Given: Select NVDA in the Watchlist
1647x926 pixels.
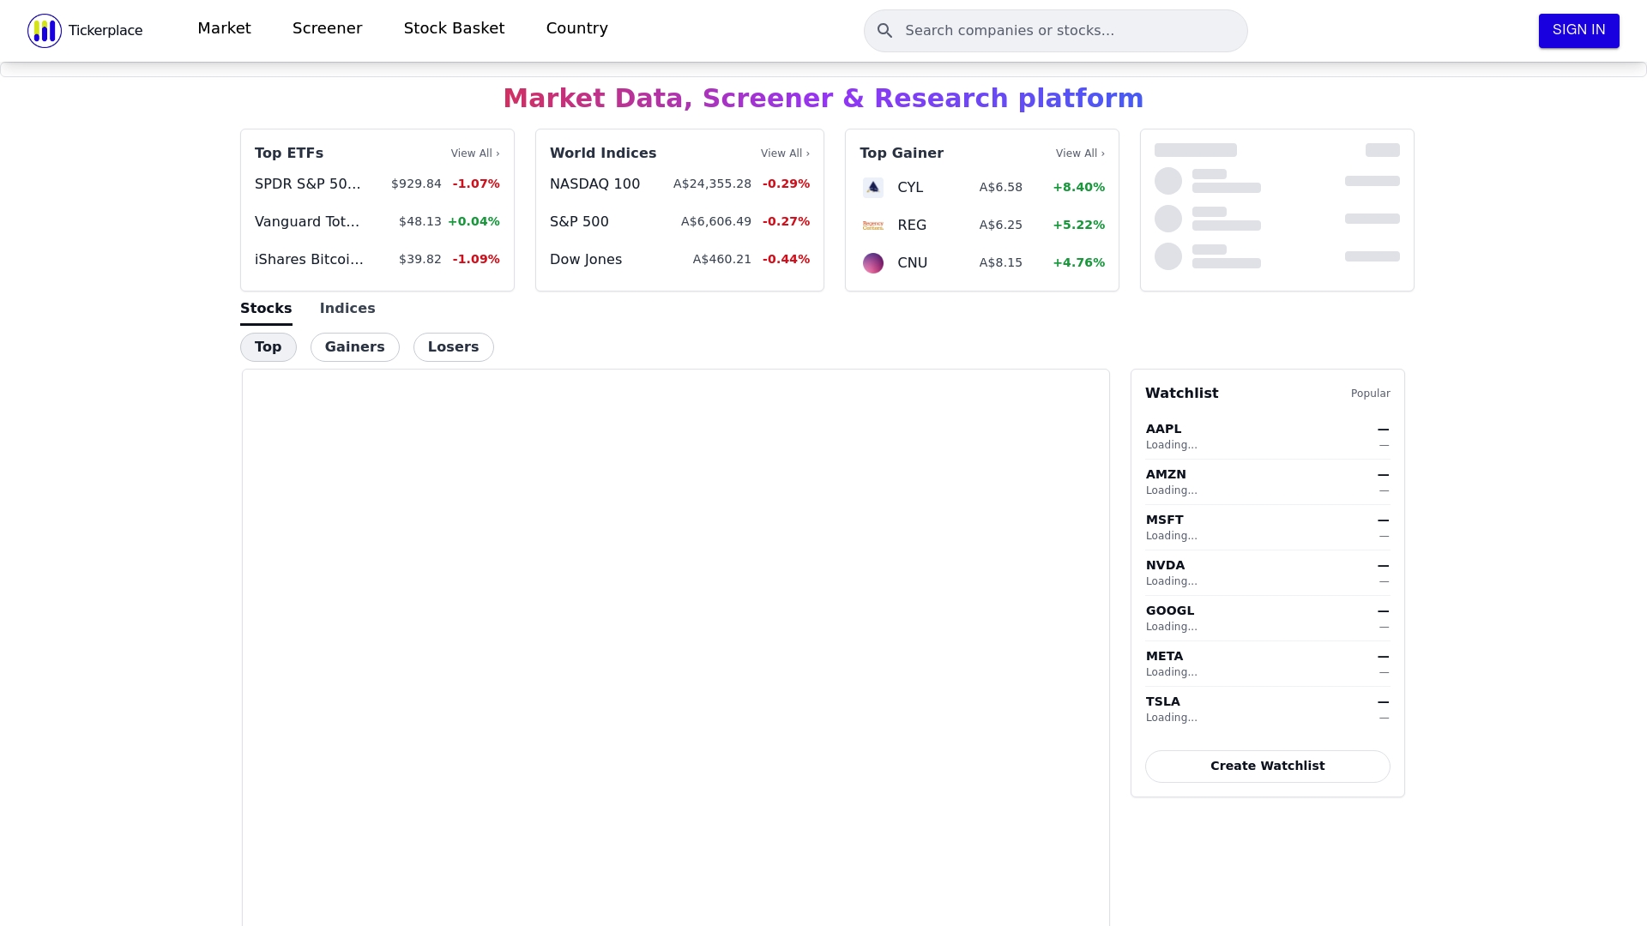Looking at the screenshot, I should (1165, 566).
